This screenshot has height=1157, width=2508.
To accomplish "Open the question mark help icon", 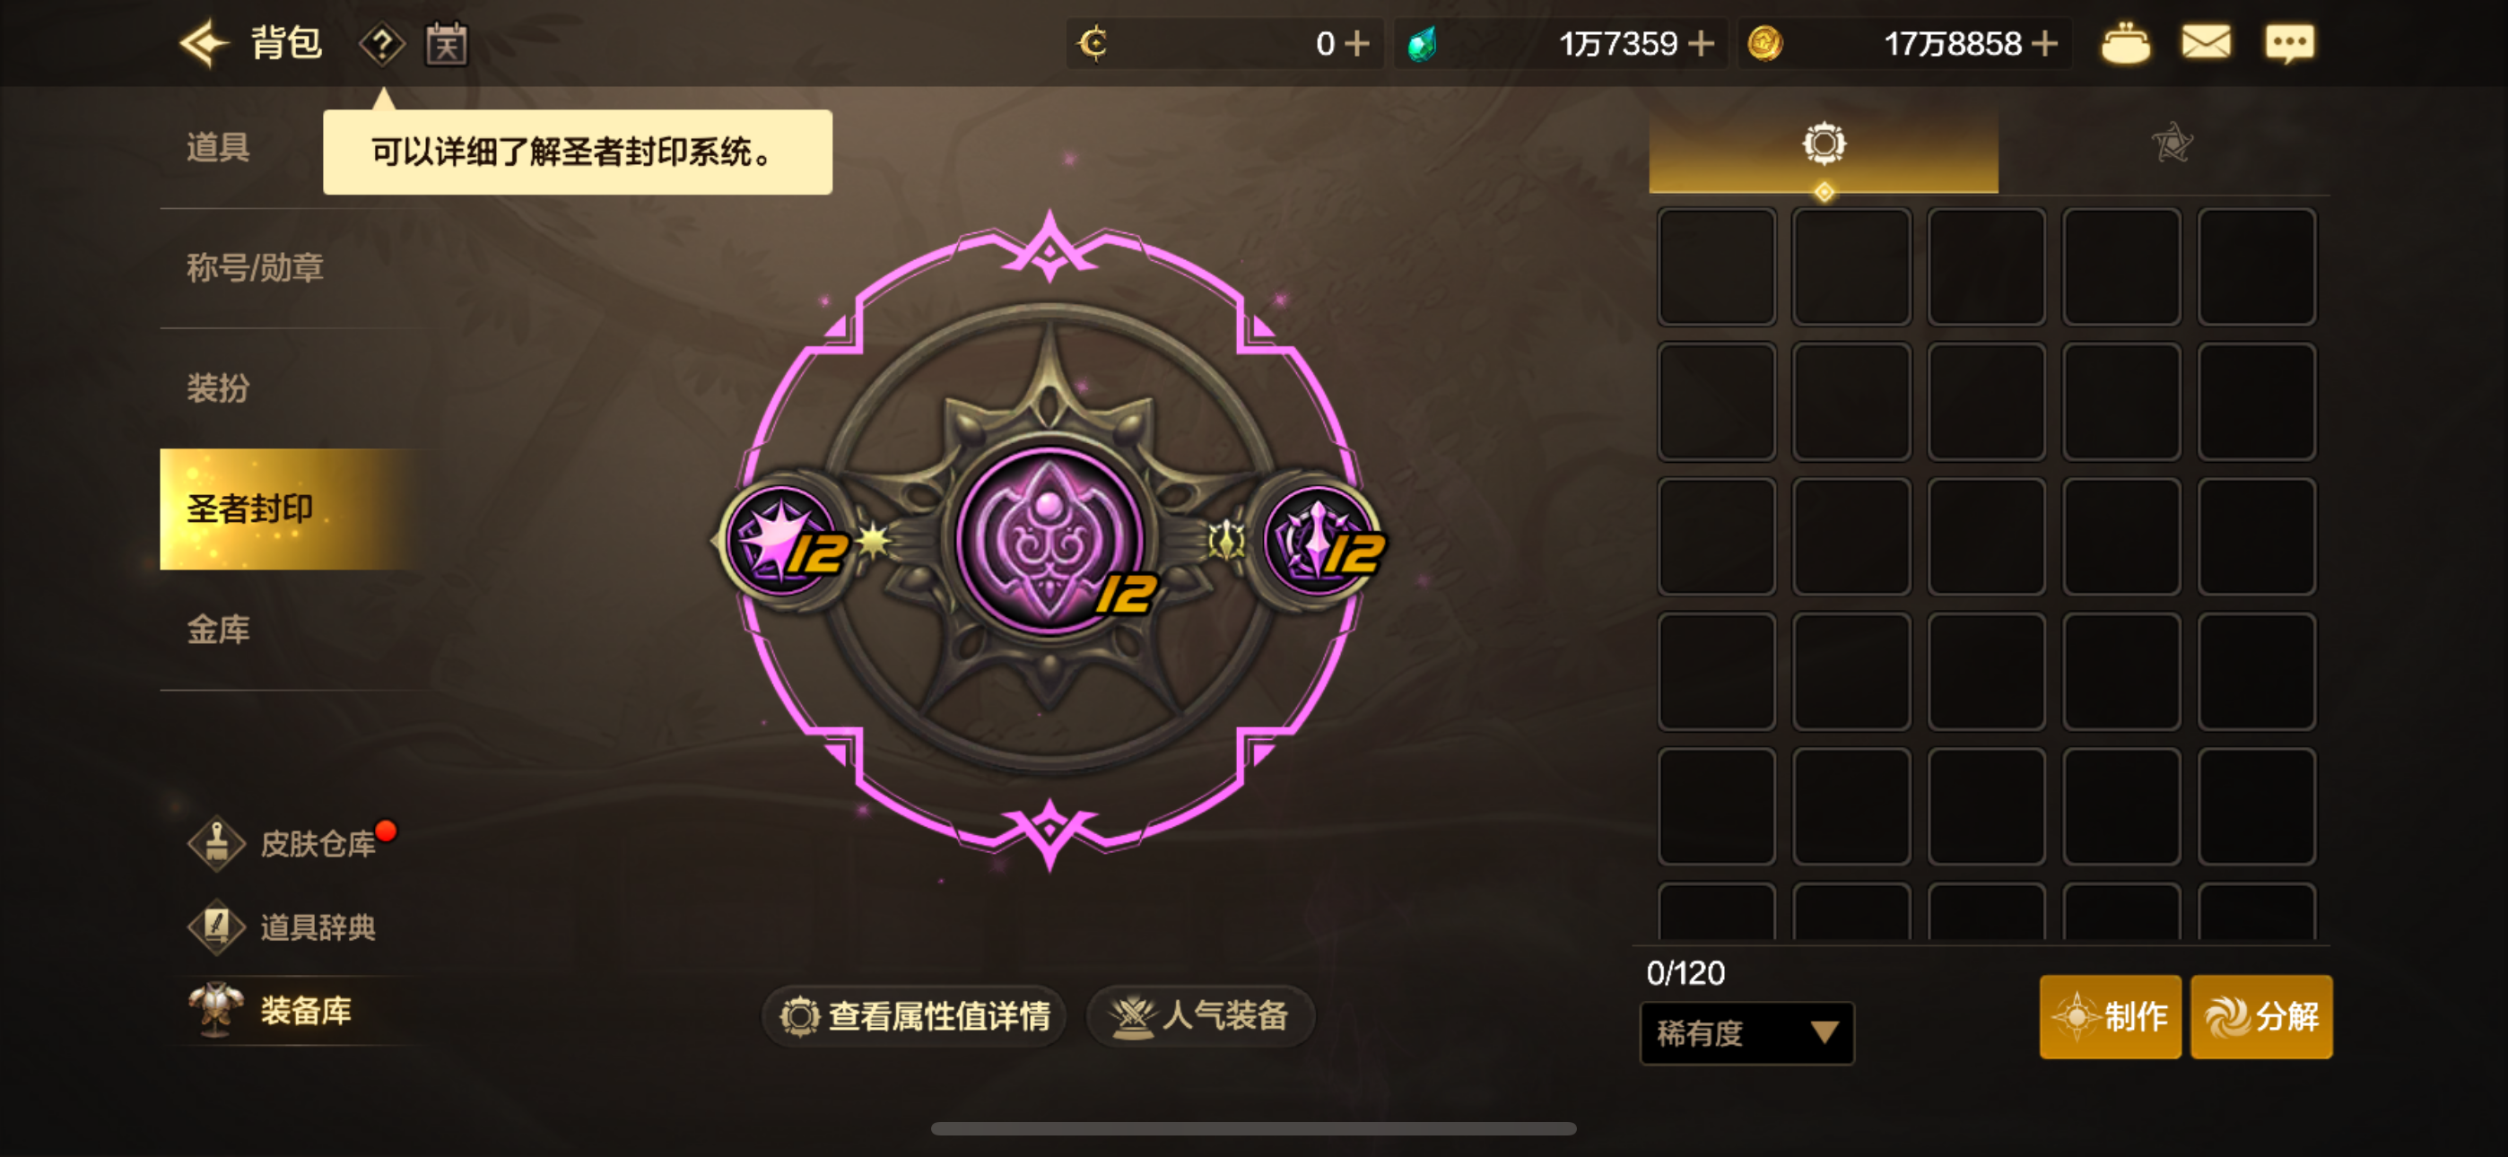I will [x=381, y=44].
